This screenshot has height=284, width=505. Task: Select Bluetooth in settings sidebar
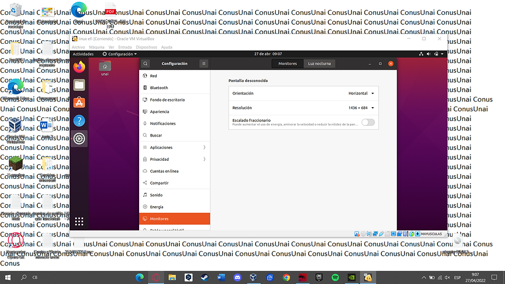pyautogui.click(x=175, y=88)
